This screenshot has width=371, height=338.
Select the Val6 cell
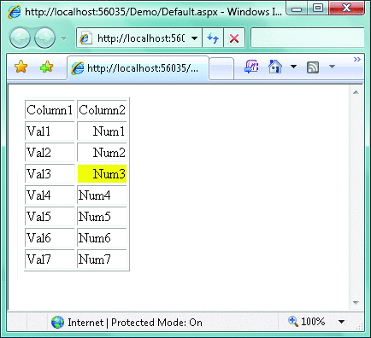coord(50,237)
